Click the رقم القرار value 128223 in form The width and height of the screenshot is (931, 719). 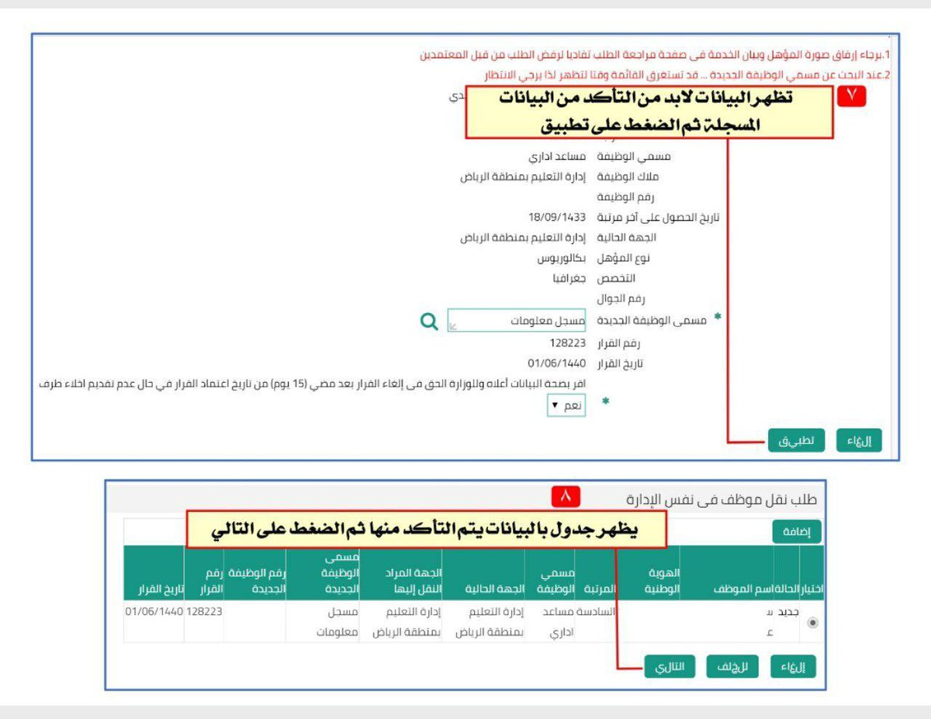point(567,342)
